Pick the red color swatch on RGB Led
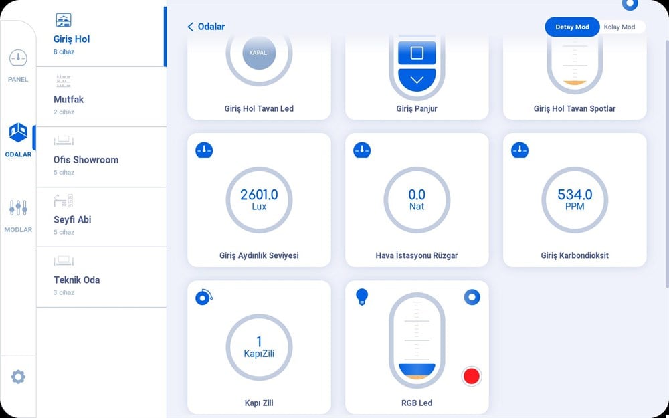 pos(472,376)
